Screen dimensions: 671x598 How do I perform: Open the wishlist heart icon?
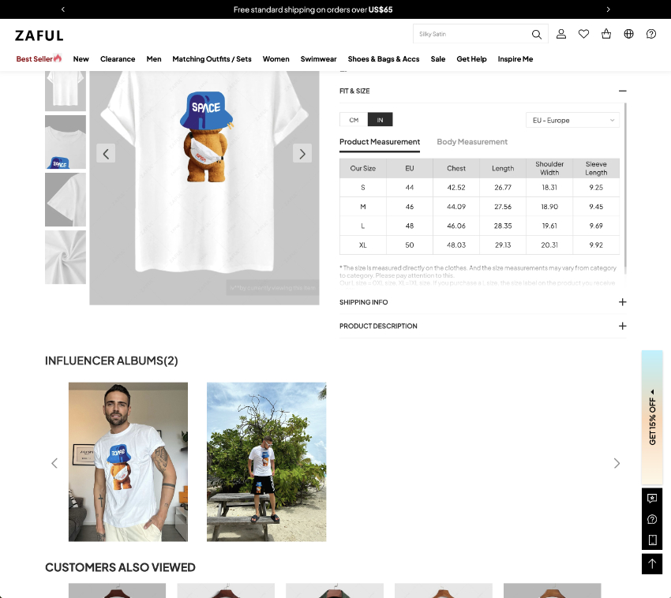click(x=583, y=34)
